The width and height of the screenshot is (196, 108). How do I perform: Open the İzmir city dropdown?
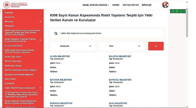pos(121,46)
